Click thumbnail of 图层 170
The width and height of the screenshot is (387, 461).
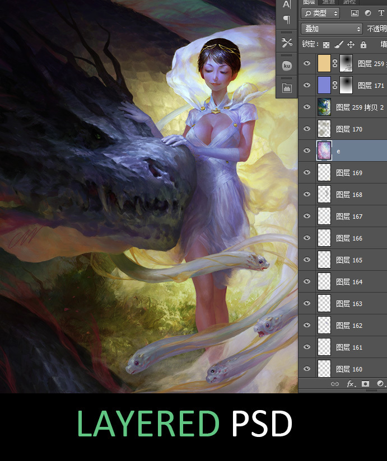324,129
